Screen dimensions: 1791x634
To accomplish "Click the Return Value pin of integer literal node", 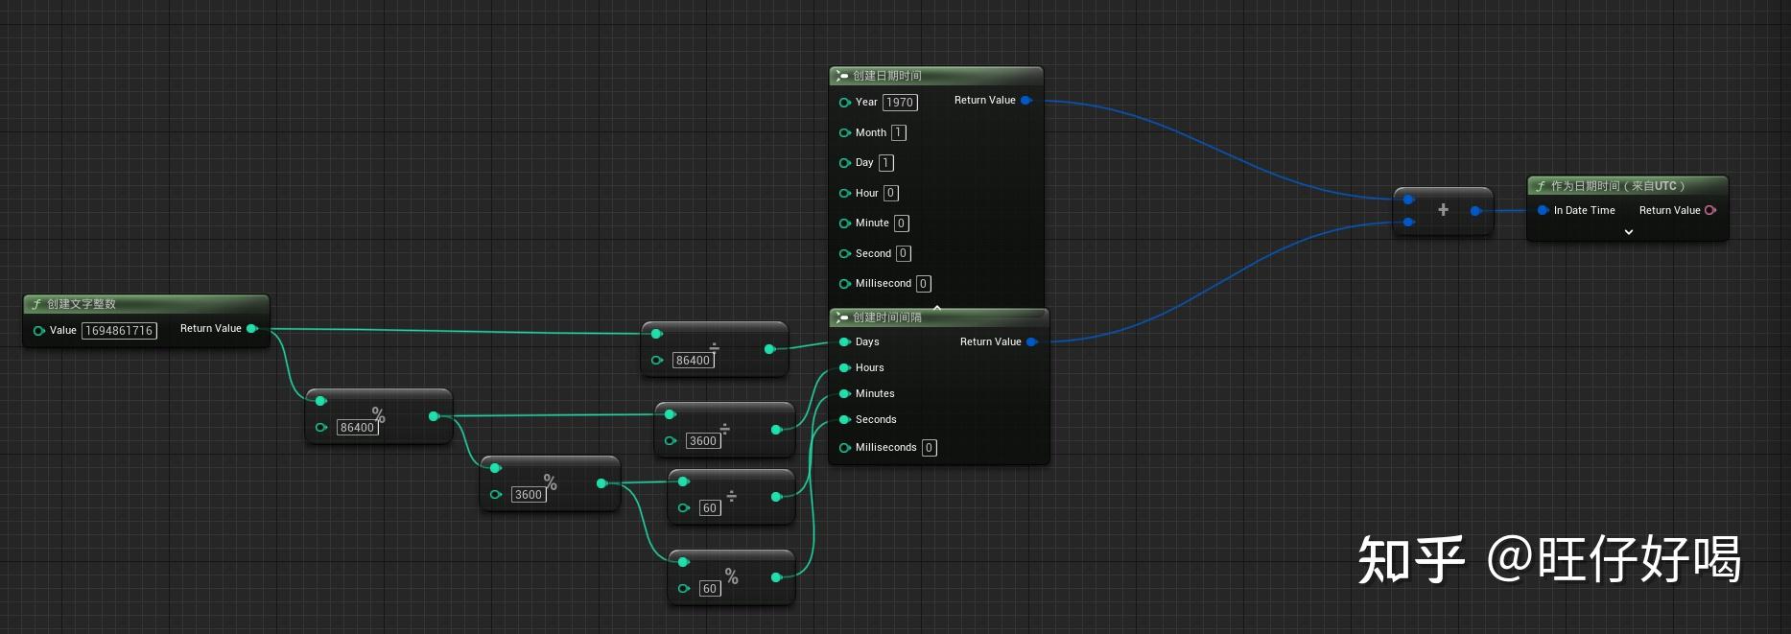I will (252, 329).
